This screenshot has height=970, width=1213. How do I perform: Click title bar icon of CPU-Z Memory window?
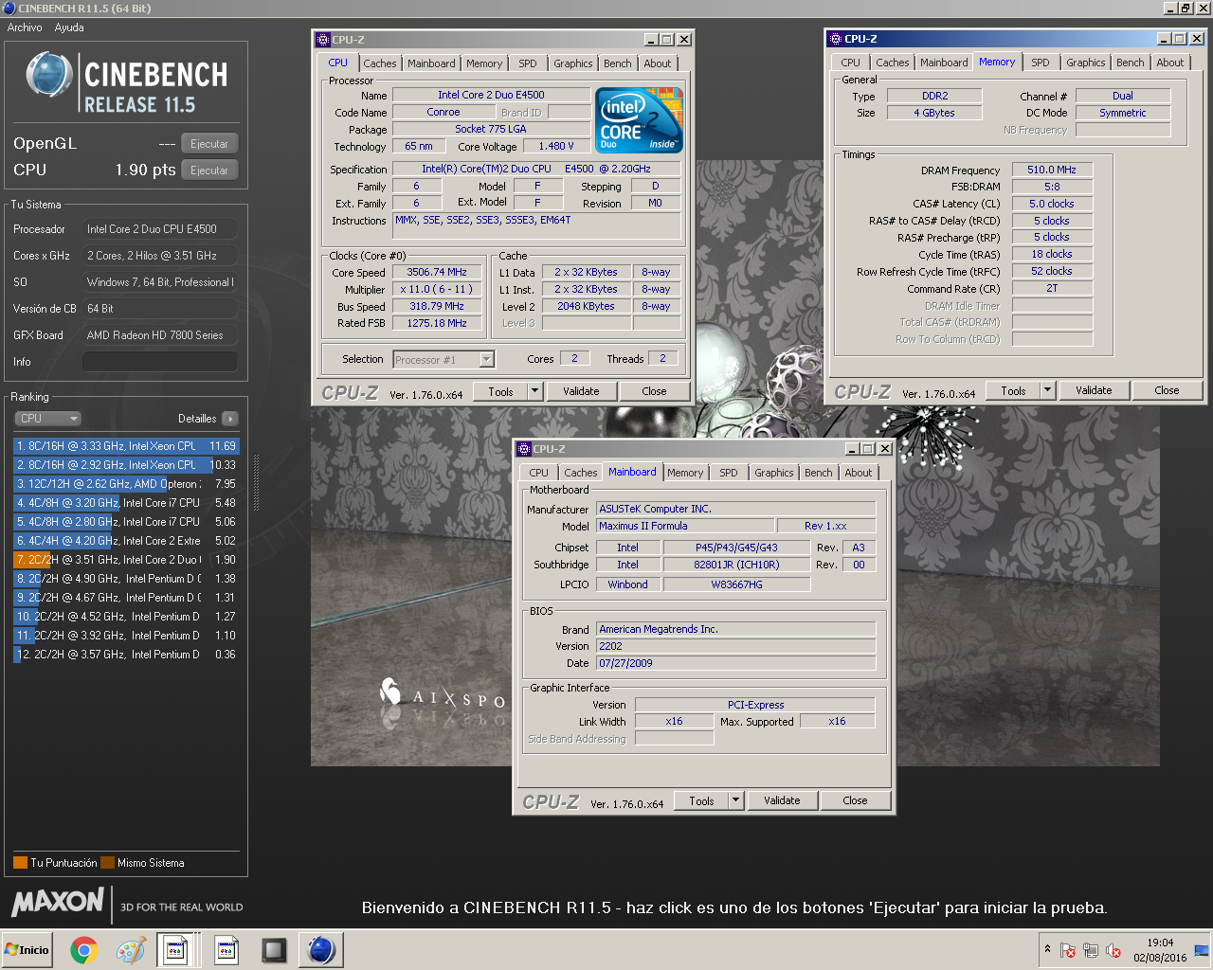click(835, 39)
